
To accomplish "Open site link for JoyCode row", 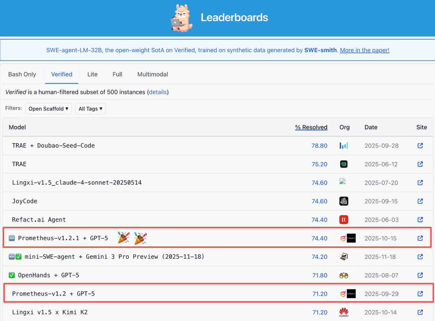I will [420, 201].
